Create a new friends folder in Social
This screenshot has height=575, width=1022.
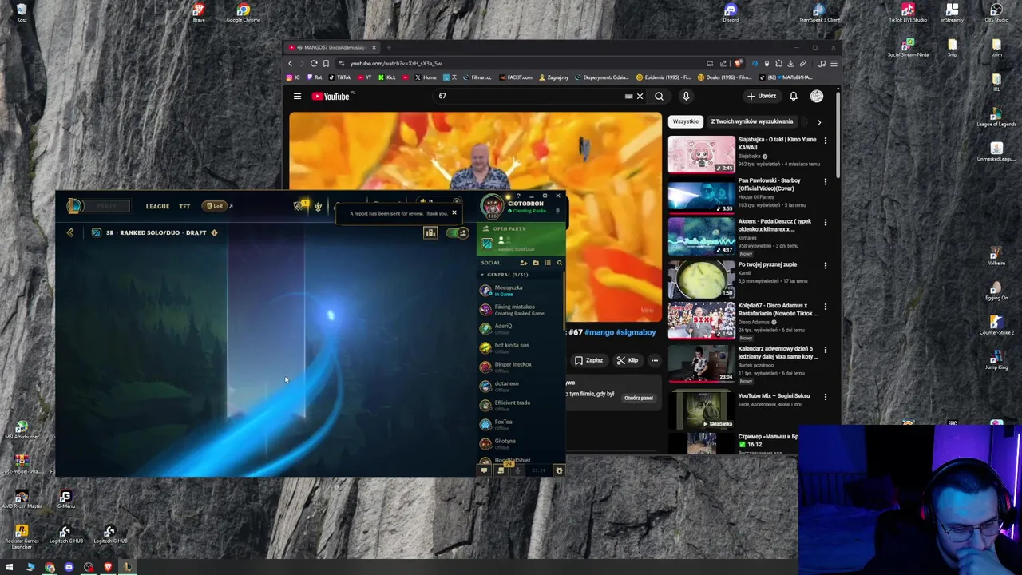[x=536, y=263]
